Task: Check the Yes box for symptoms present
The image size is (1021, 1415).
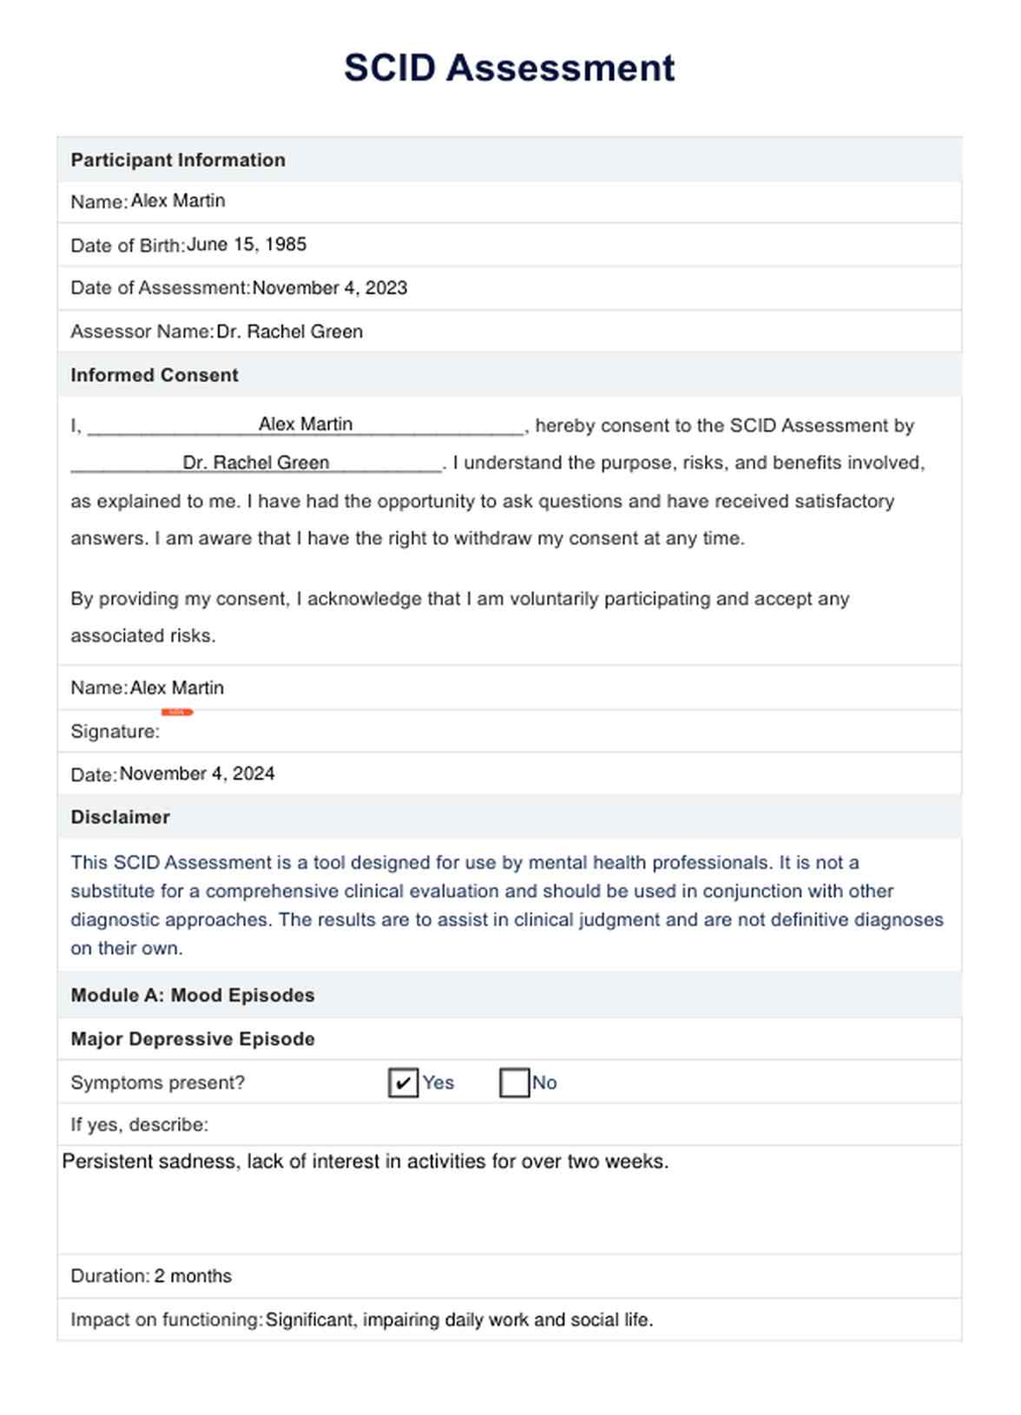Action: [x=404, y=1083]
